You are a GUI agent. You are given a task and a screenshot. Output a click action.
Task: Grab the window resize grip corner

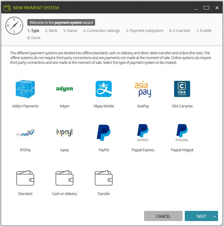tap(221, 224)
